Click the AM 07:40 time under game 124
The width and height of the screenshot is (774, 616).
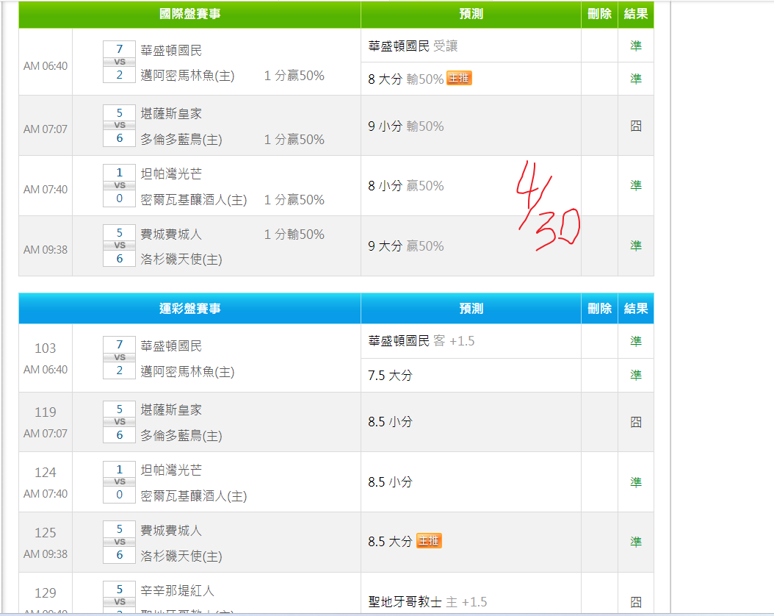pos(46,493)
